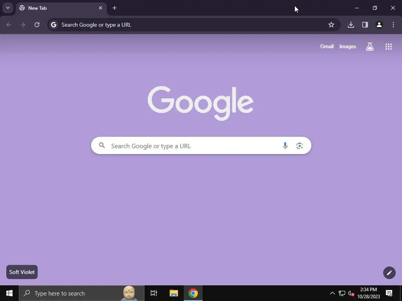Select the New Tab browser tab
402x301 pixels.
pos(61,8)
